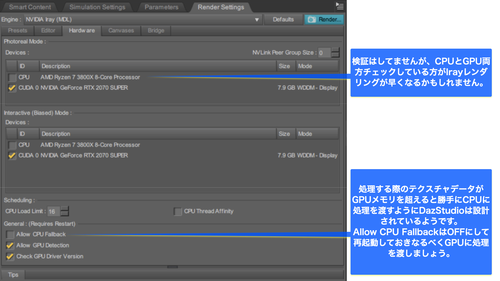
Task: Click the NVLink Peer Group Size field
Action: pos(324,53)
